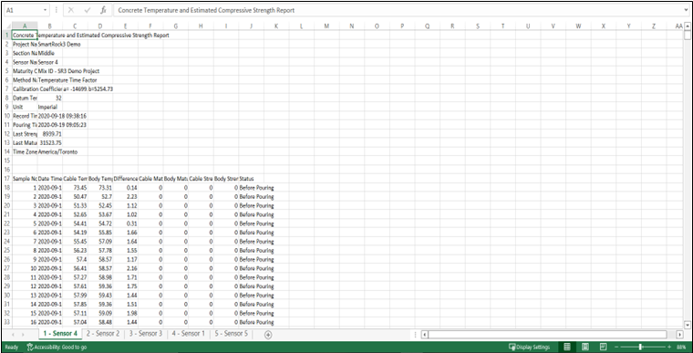Click the vertical scrollbar down arrow

tap(688, 324)
